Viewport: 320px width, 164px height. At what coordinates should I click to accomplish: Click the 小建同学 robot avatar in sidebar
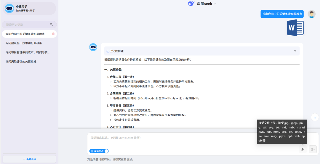coord(9,9)
